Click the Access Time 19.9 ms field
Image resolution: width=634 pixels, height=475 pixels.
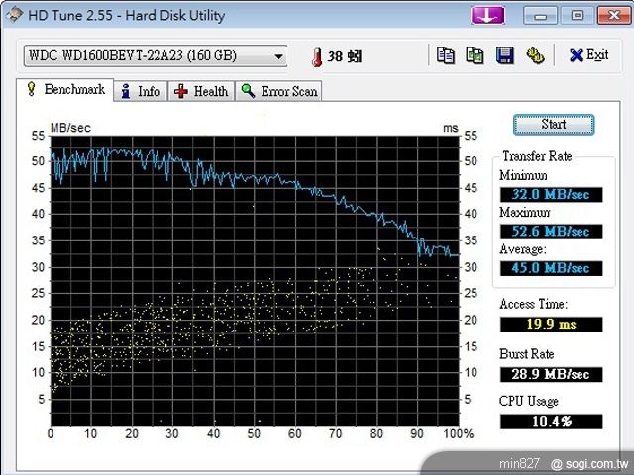coord(551,324)
